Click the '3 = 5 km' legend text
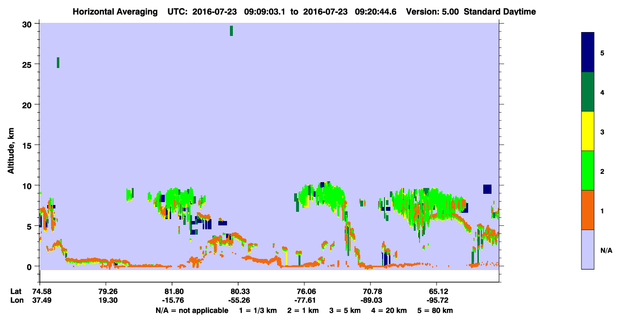The image size is (632, 324). click(345, 310)
